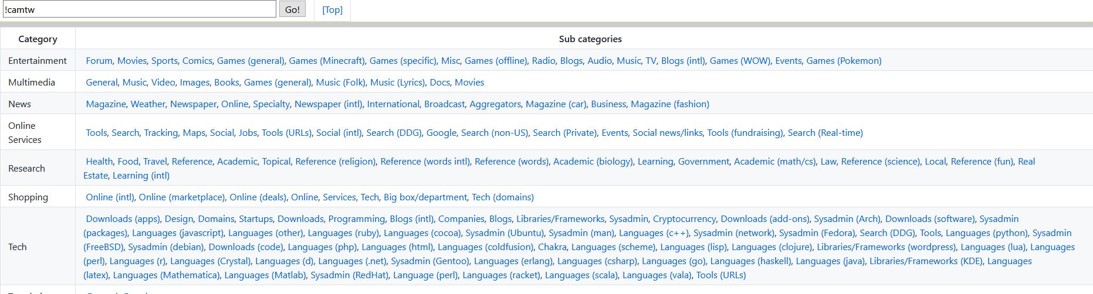Image resolution: width=1093 pixels, height=294 pixels.
Task: Open Languages (haskell) subcategory
Action: (750, 261)
